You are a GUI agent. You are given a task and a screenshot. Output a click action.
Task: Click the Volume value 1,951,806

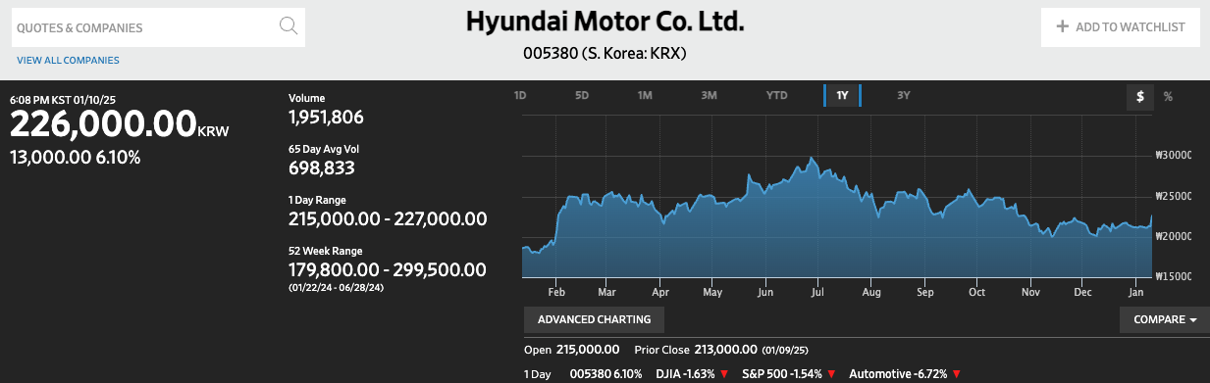tap(326, 118)
